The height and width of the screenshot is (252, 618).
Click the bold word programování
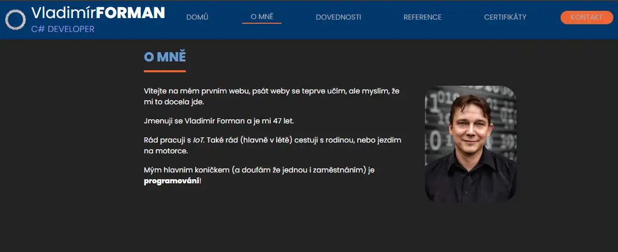[171, 181]
